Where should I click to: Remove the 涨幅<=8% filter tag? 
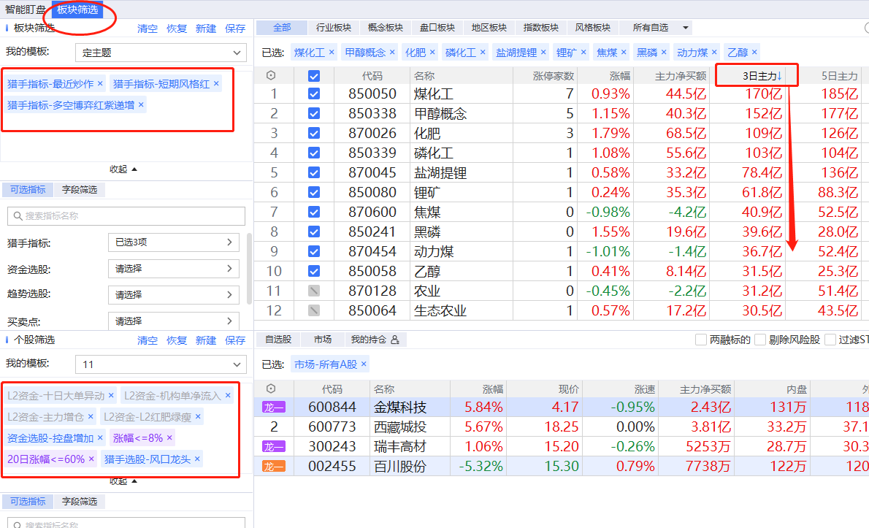169,438
